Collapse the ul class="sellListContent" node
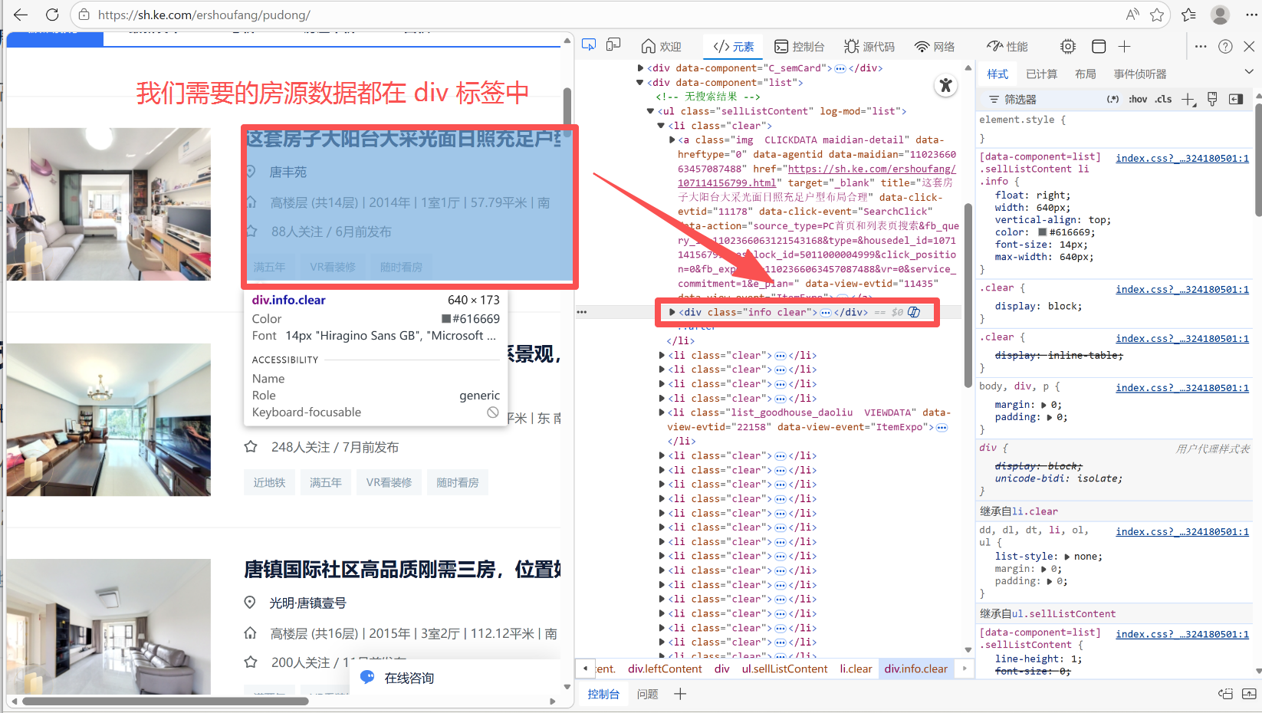 pyautogui.click(x=651, y=111)
